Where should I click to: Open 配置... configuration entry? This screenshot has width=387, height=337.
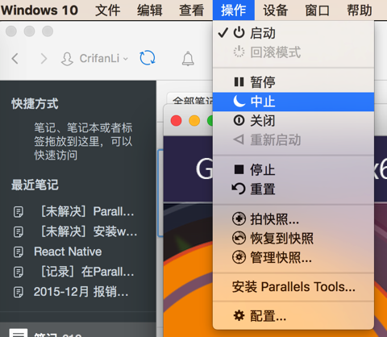coord(293,316)
